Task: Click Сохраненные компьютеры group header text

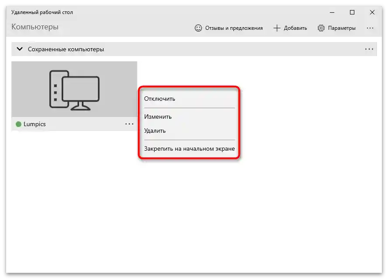Action: (66, 49)
